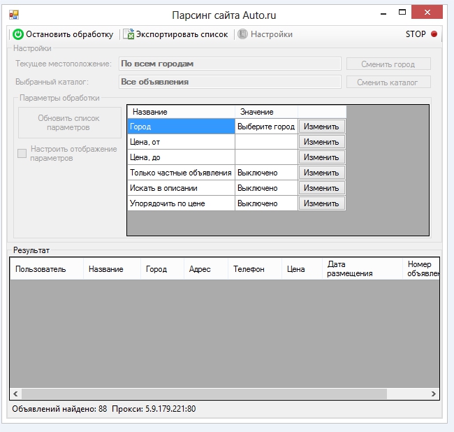Click Дата размещения column header
Image resolution: width=454 pixels, height=432 pixels.
coord(363,269)
